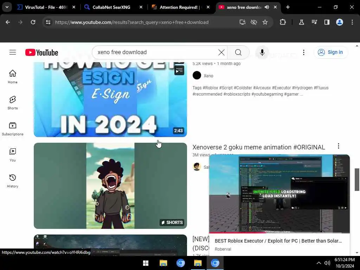Show hidden system tray icons

(319, 263)
